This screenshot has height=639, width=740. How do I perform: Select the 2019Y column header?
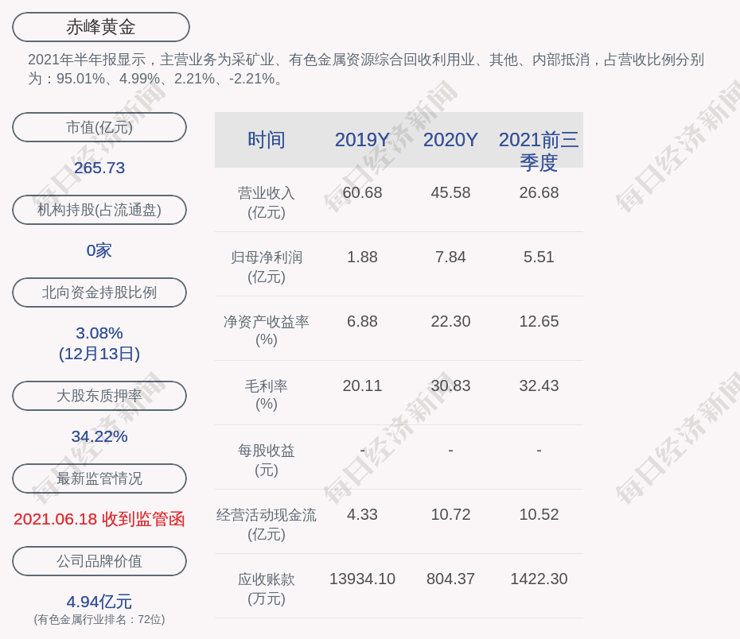tap(362, 140)
